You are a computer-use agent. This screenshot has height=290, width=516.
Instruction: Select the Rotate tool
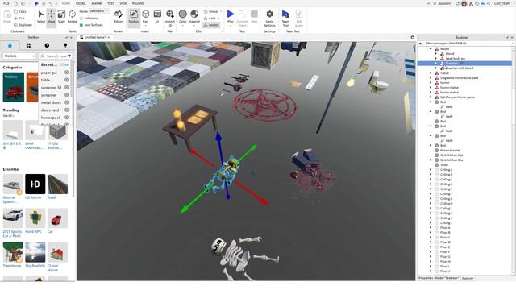pos(72,17)
